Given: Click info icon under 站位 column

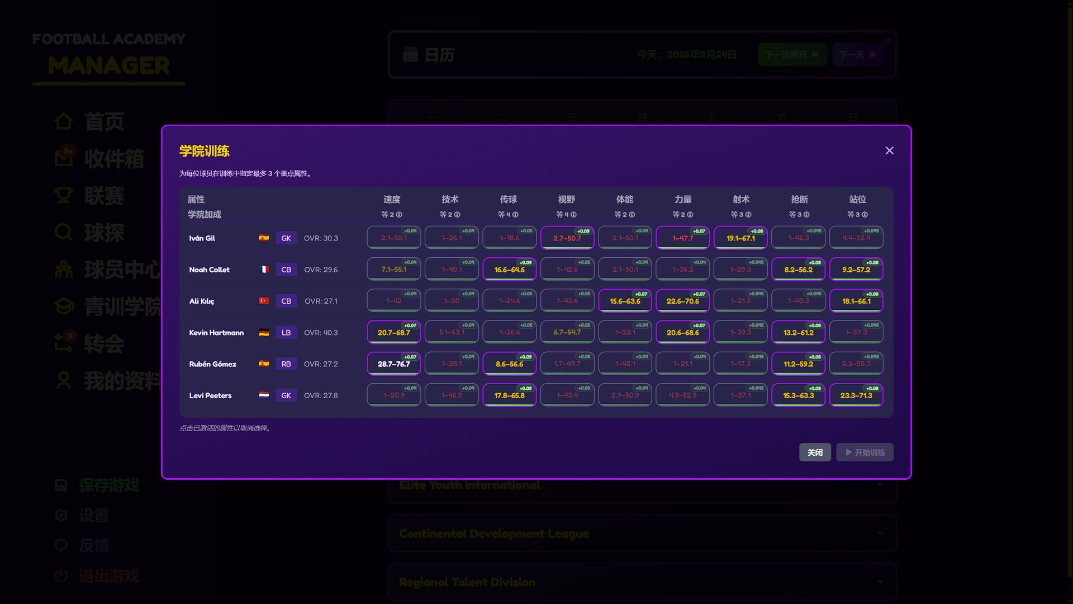Looking at the screenshot, I should (865, 215).
